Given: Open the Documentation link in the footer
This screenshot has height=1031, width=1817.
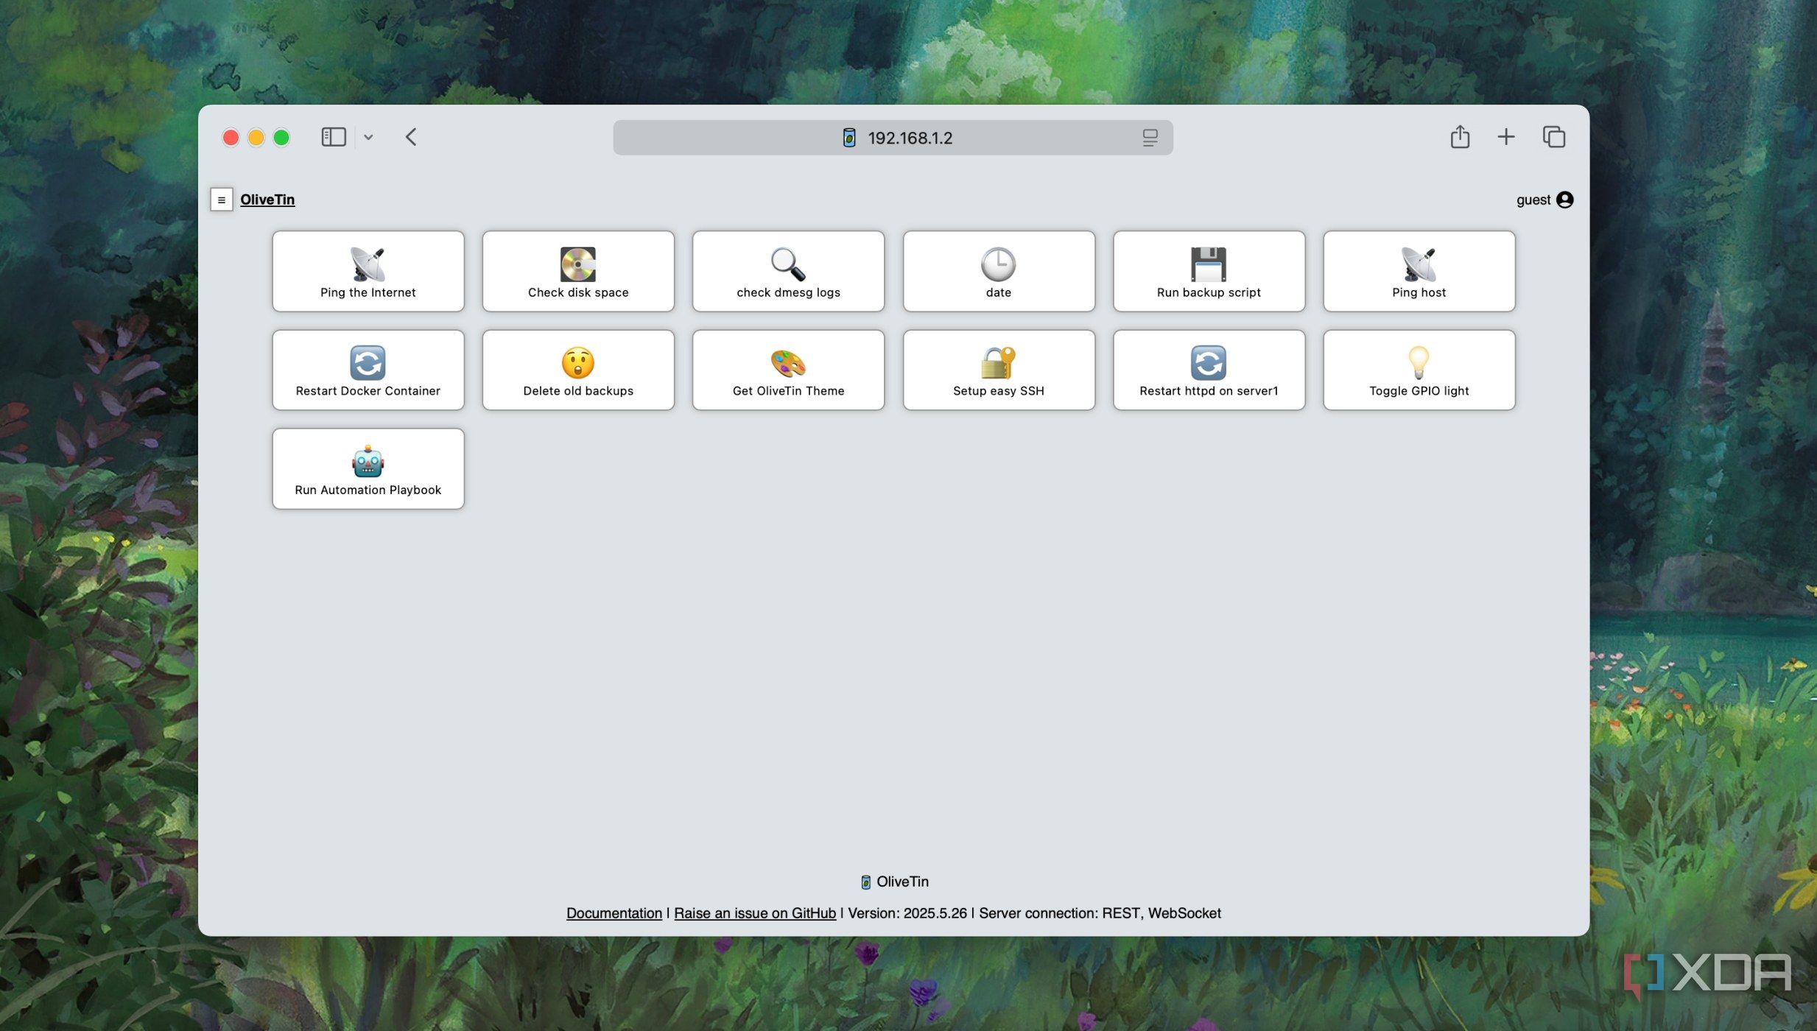Looking at the screenshot, I should point(614,913).
